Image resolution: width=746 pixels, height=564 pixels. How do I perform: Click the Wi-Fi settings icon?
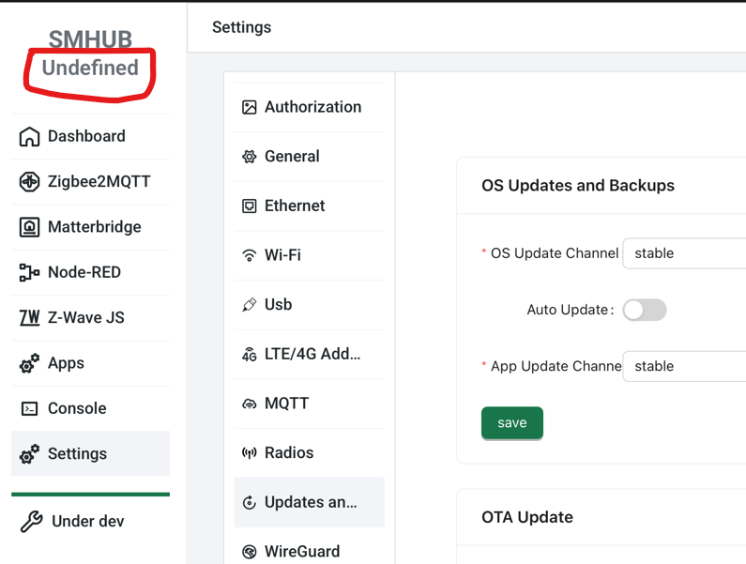coord(250,255)
